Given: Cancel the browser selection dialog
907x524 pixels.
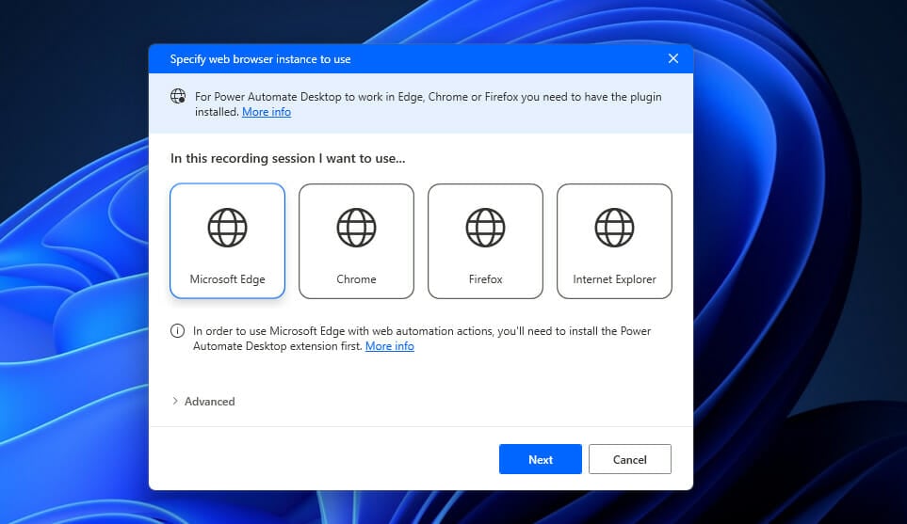Looking at the screenshot, I should click(x=630, y=459).
